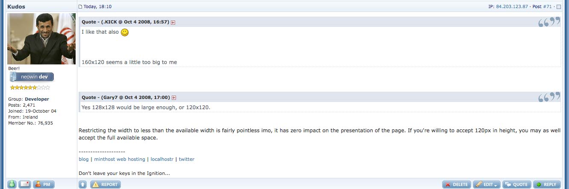The image size is (569, 189).
Task: Send Kudos a PM
Action: pyautogui.click(x=44, y=184)
